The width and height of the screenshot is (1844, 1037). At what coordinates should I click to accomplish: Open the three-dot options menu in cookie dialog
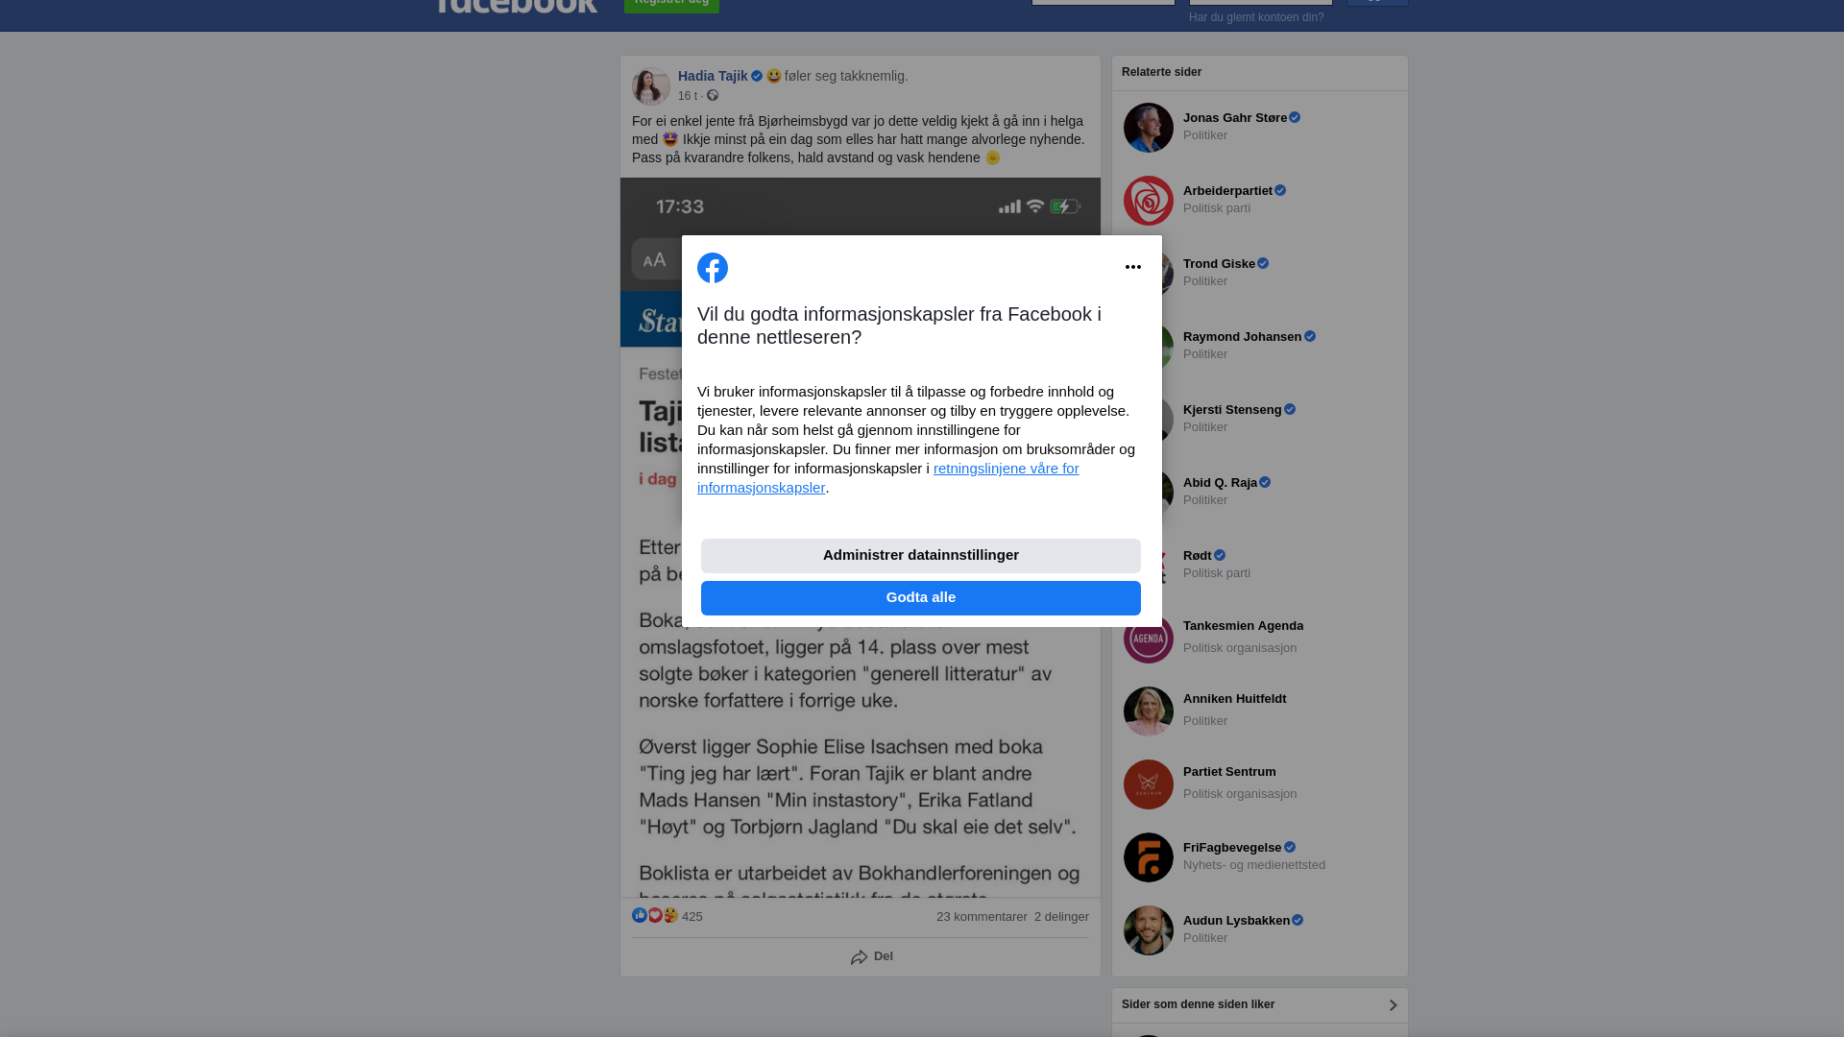click(x=1133, y=267)
